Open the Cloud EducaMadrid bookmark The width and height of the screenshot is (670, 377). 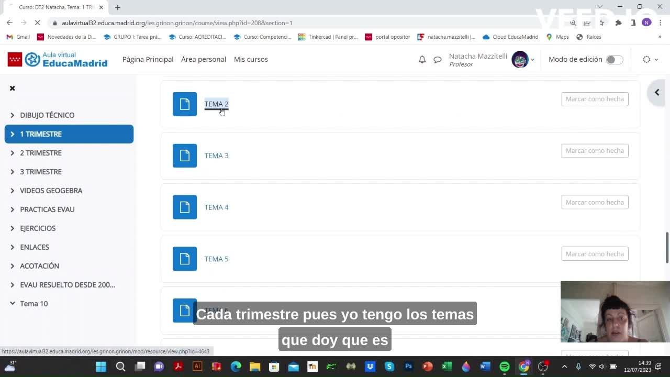[x=510, y=37]
